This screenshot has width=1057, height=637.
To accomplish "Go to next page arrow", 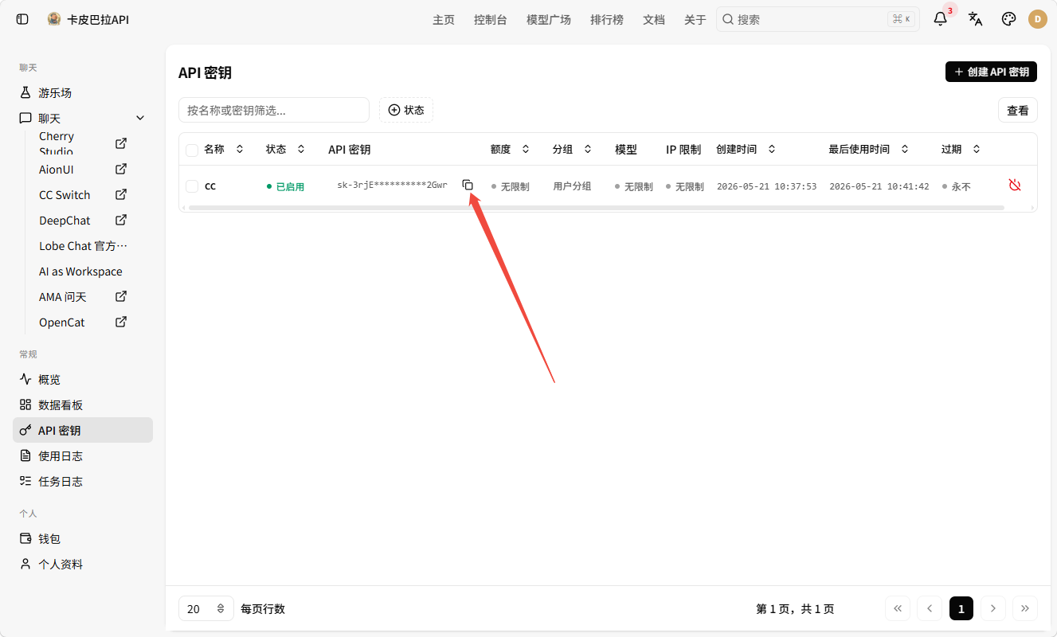I will point(992,609).
